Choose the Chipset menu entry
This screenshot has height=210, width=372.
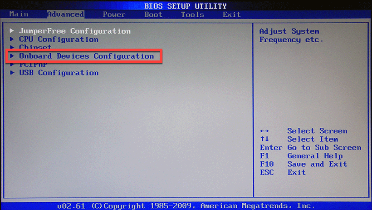(x=35, y=47)
